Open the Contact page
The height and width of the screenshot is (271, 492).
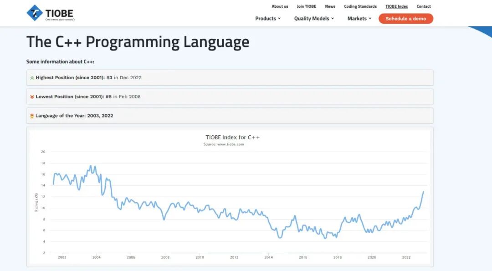(424, 6)
